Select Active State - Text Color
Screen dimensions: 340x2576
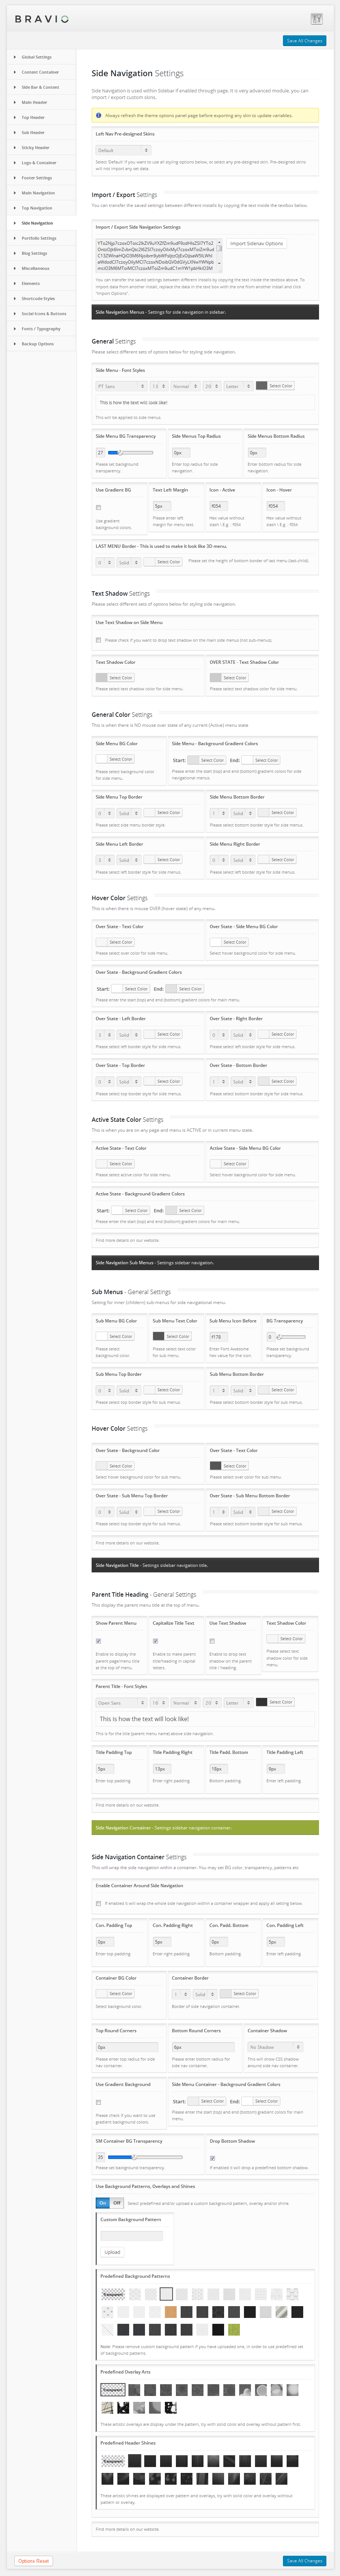click(115, 1164)
